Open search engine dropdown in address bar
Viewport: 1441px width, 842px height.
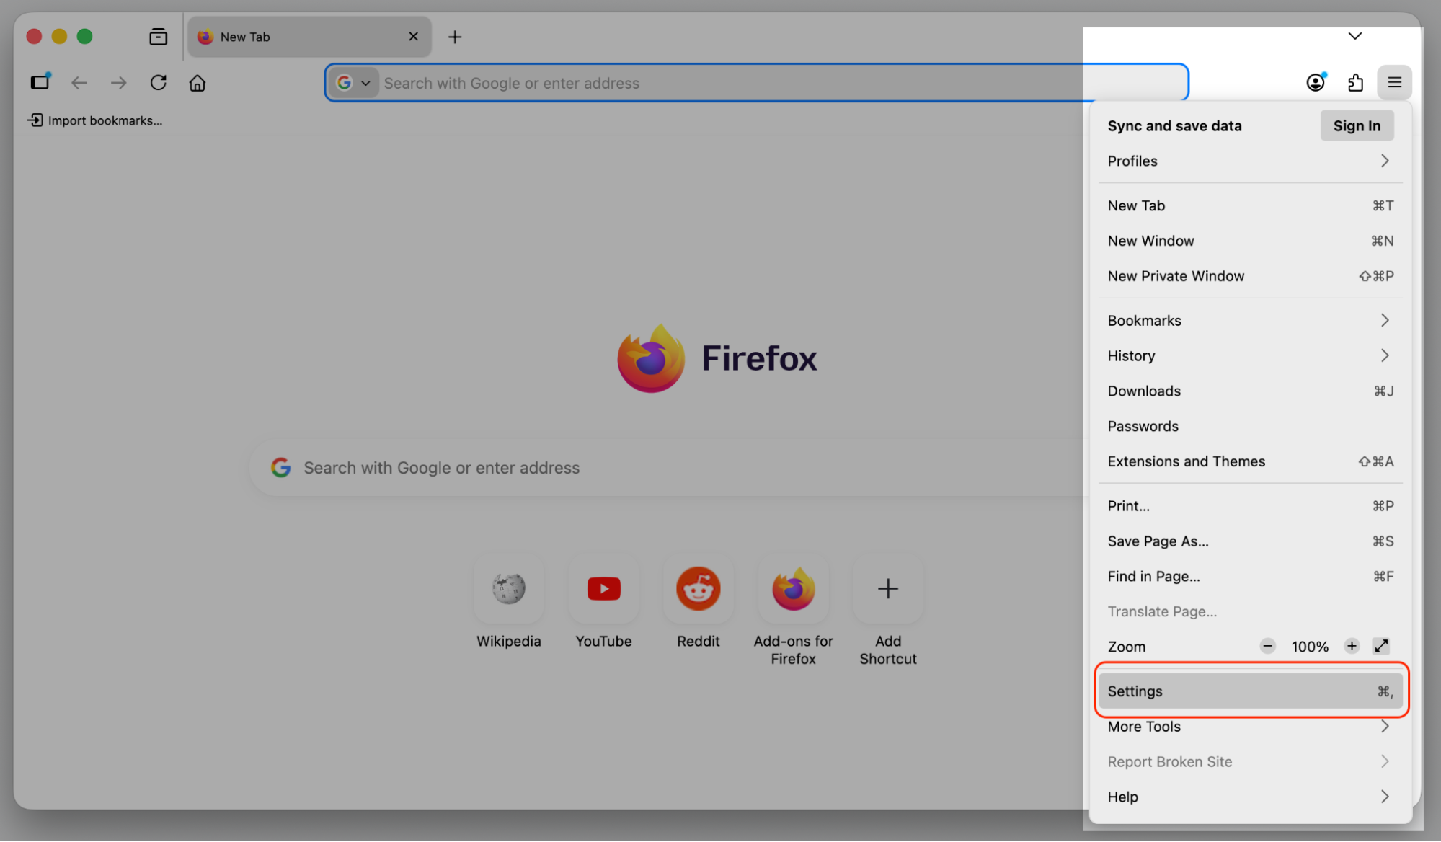355,83
